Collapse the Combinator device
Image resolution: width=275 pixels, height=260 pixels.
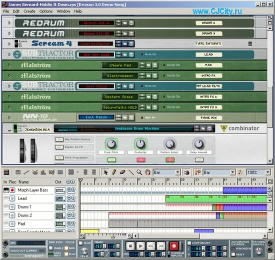point(9,130)
